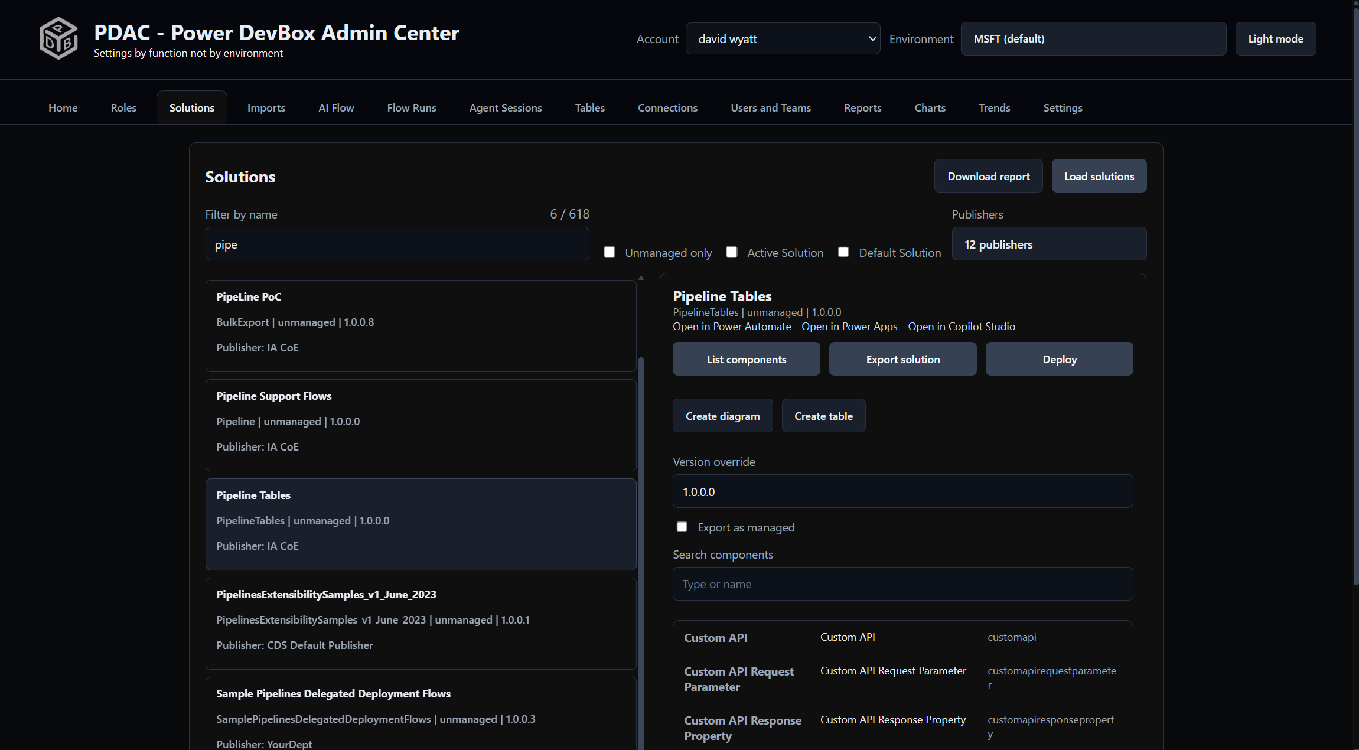Click List components button
Image resolution: width=1359 pixels, height=750 pixels.
(747, 359)
